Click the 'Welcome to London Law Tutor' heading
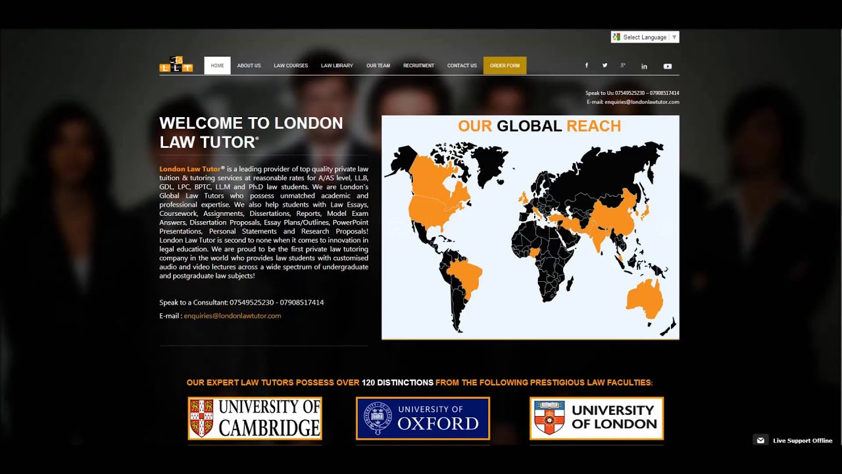 coord(251,132)
